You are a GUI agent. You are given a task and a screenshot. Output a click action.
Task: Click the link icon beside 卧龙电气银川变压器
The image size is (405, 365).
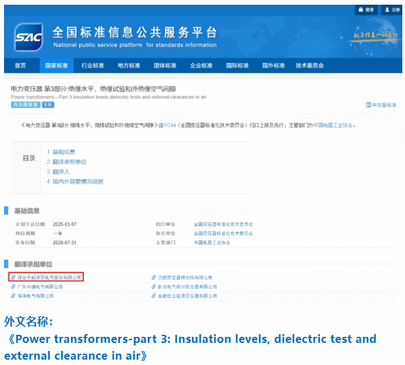154,286
